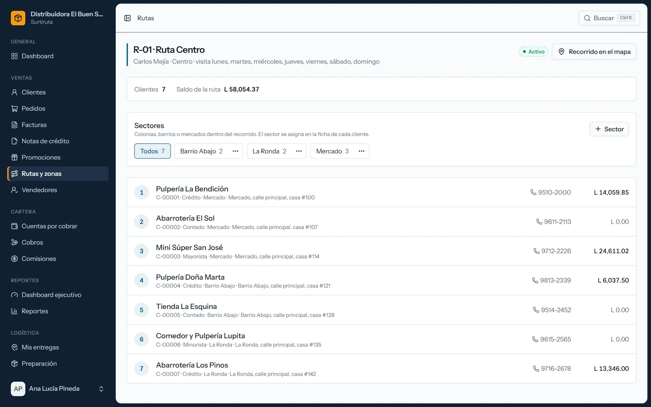Select the Todos sector filter

[x=153, y=151]
